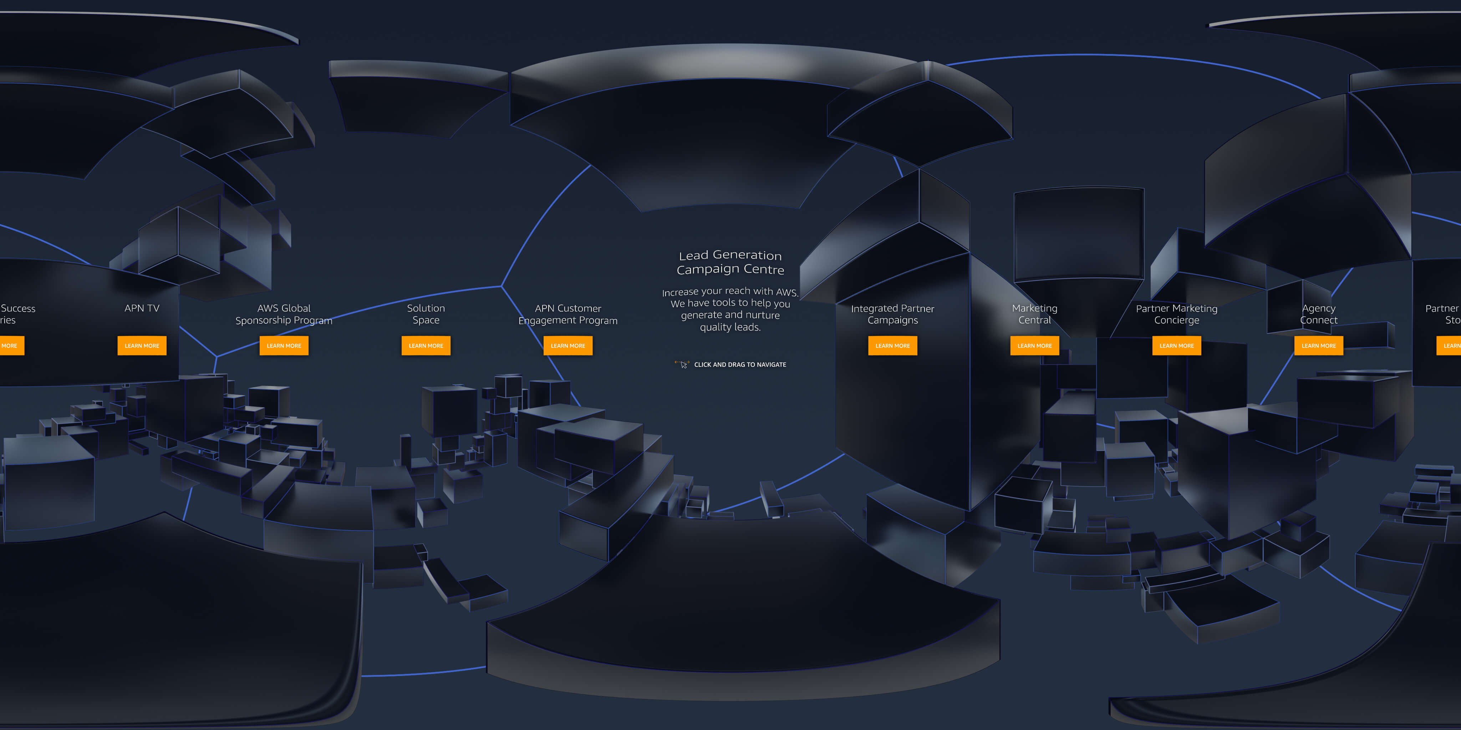This screenshot has width=1461, height=730.
Task: Click Learn More for Agency Connect
Action: tap(1318, 345)
